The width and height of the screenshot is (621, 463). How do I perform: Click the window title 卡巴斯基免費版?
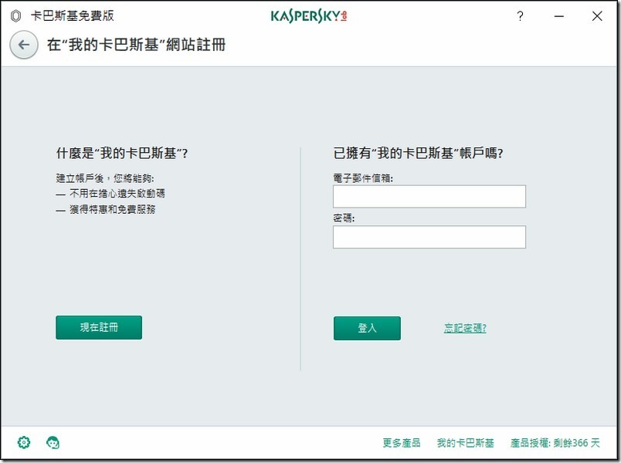coord(73,16)
